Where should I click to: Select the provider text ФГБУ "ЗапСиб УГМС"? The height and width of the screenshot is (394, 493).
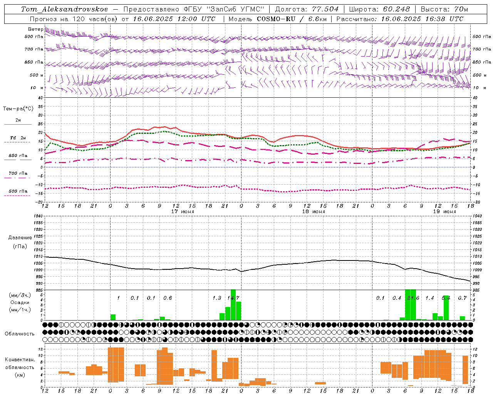[x=223, y=9]
